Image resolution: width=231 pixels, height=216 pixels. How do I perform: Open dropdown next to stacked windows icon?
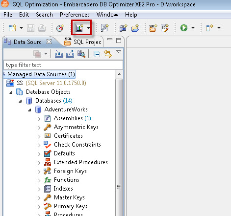click(x=46, y=54)
